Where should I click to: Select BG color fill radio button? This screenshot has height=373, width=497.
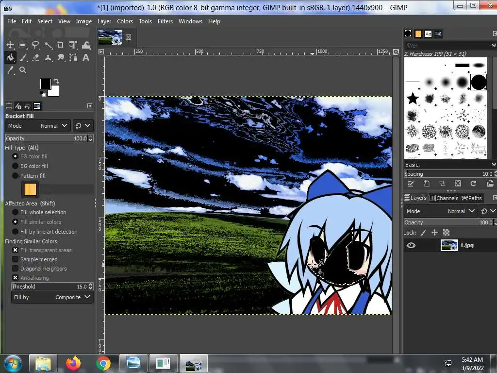[x=15, y=166]
